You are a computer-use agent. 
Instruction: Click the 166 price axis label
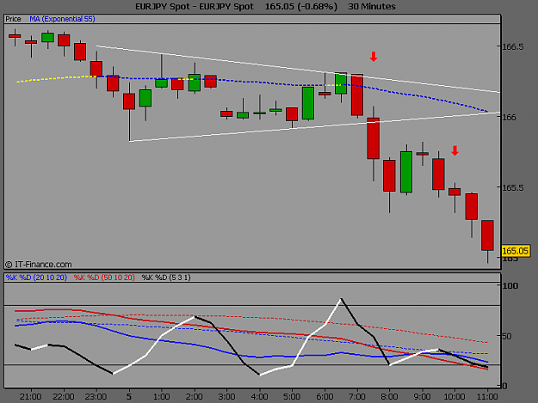(510, 117)
